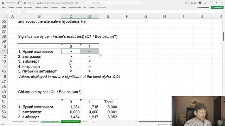Screen dimensions: 225x126
Task: Switch to the Анализ sheet tab
Action: coord(85,122)
